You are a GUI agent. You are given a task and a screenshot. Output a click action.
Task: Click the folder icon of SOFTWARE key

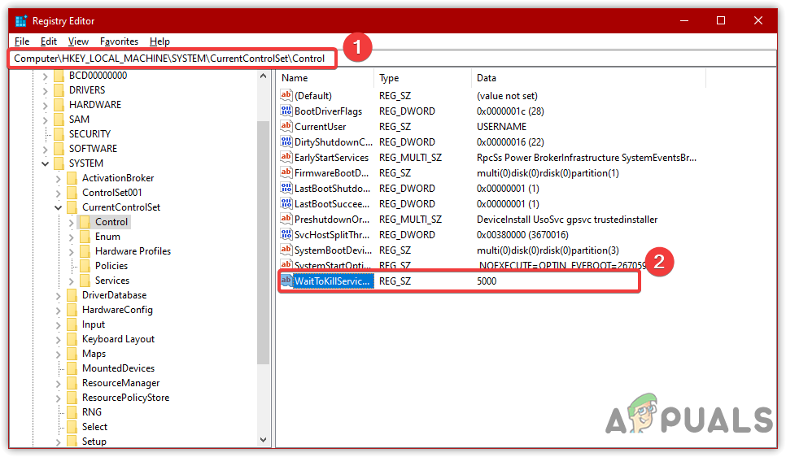[x=59, y=149]
